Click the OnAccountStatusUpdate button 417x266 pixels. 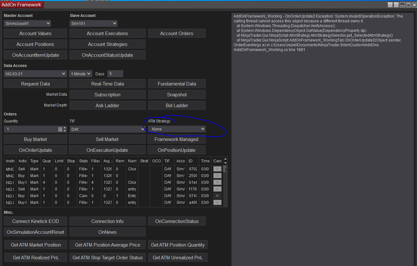click(x=108, y=55)
